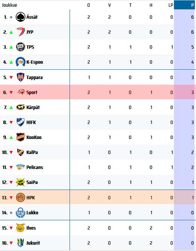Click the Kärpät team logo

tap(21, 107)
